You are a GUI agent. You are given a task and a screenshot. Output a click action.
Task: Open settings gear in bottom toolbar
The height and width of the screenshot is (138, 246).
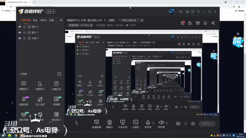(193, 124)
